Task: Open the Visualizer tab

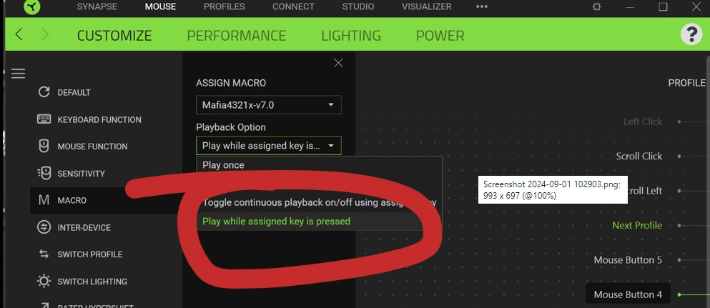Action: click(x=427, y=6)
